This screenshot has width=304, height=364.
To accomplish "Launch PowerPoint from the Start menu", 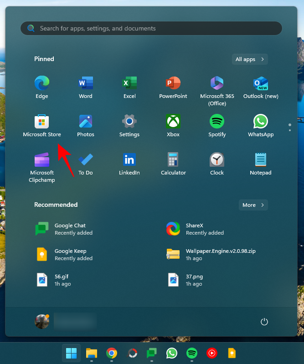I will pyautogui.click(x=173, y=87).
